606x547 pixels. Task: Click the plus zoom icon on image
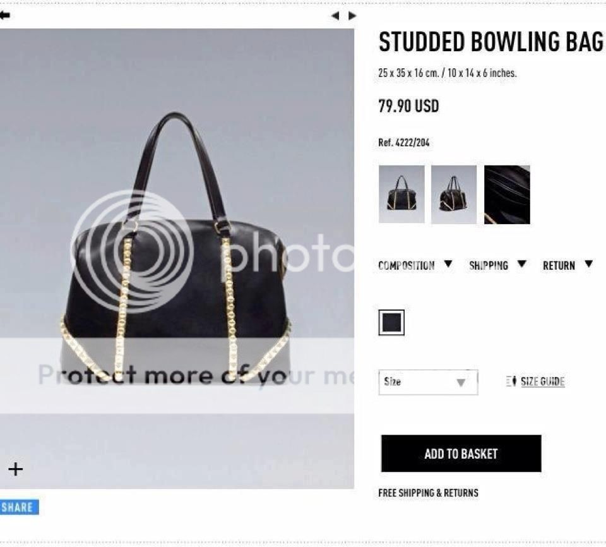(15, 469)
